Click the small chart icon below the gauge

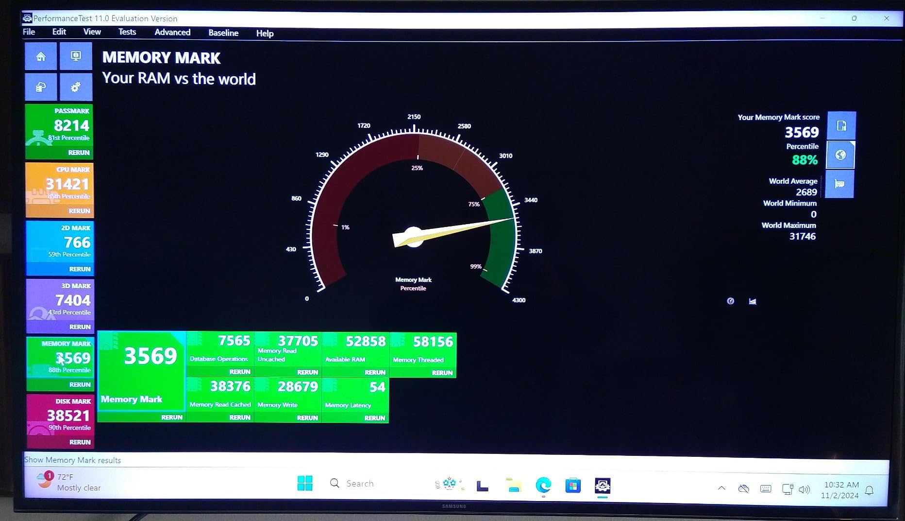753,301
